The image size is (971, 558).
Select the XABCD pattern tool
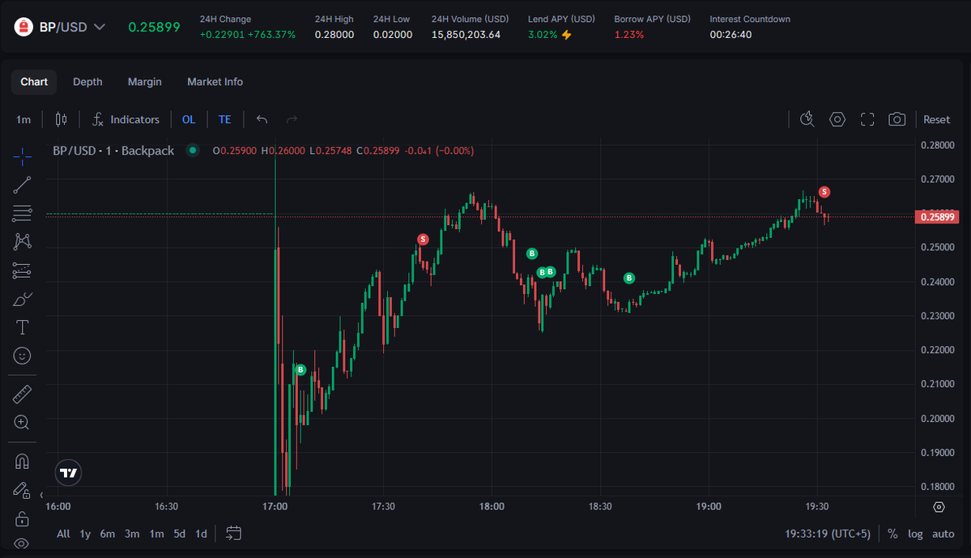pyautogui.click(x=23, y=241)
